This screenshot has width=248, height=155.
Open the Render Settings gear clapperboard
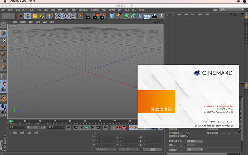click(x=103, y=16)
